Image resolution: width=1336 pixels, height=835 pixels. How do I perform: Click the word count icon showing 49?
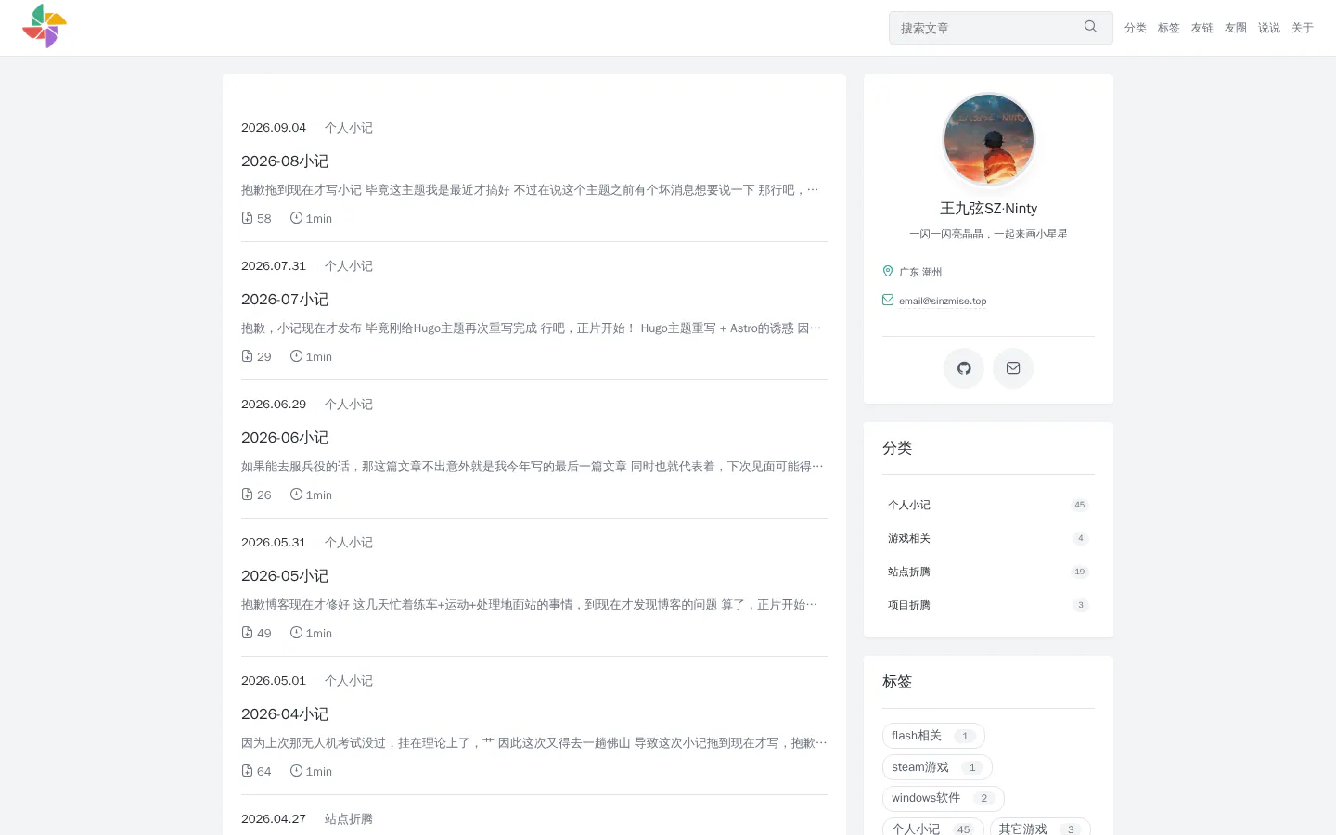pyautogui.click(x=247, y=633)
